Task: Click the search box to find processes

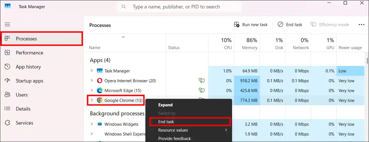Action: pyautogui.click(x=179, y=6)
